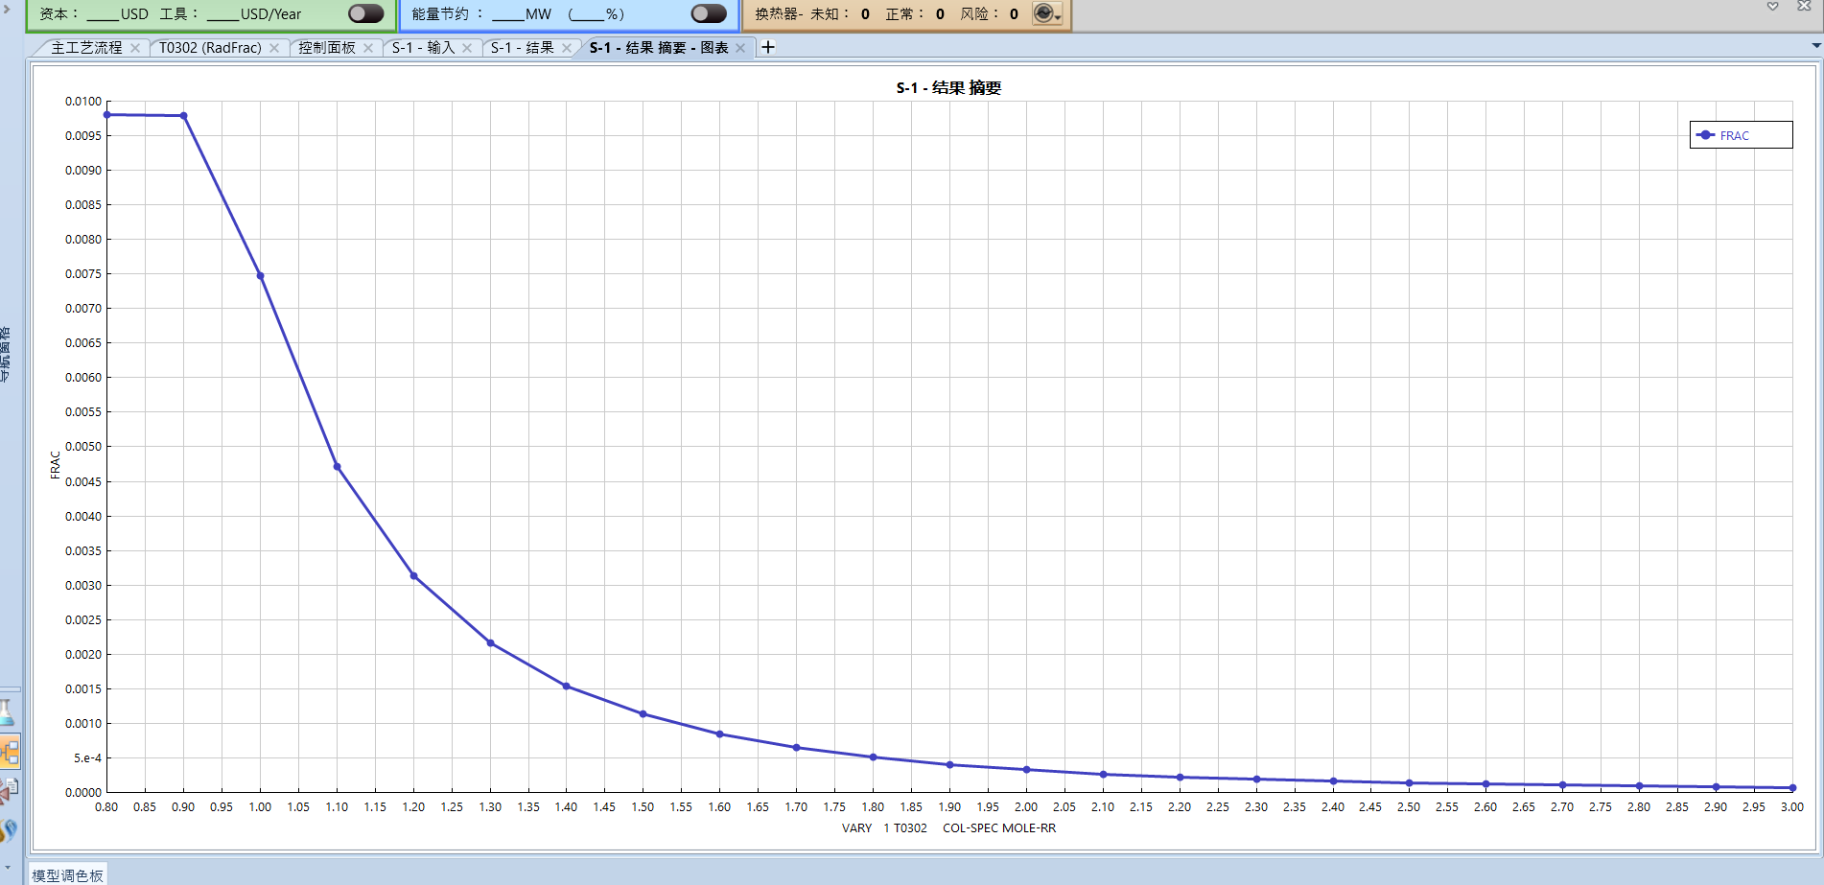Click the data point at x 1.00

click(261, 276)
